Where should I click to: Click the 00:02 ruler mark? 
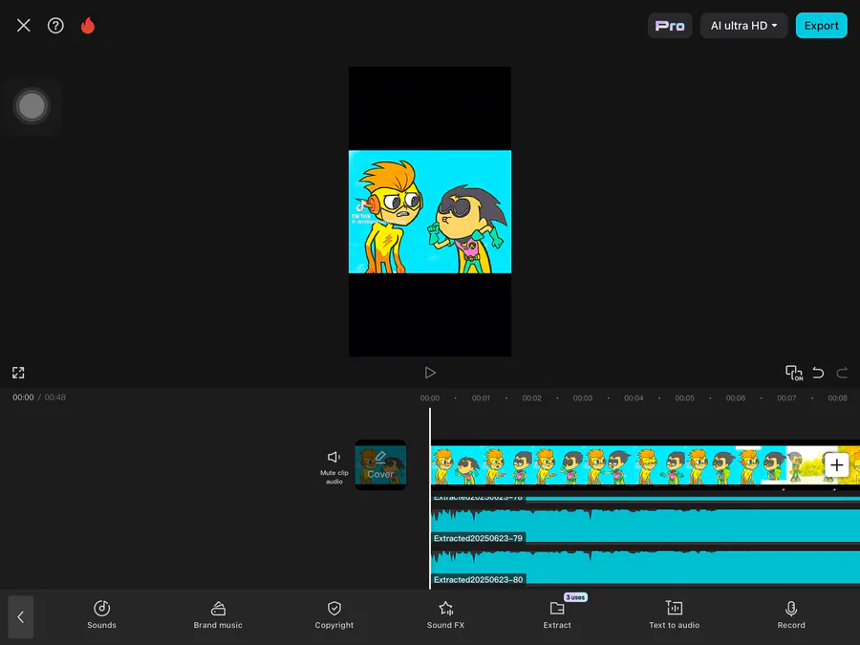(x=531, y=398)
